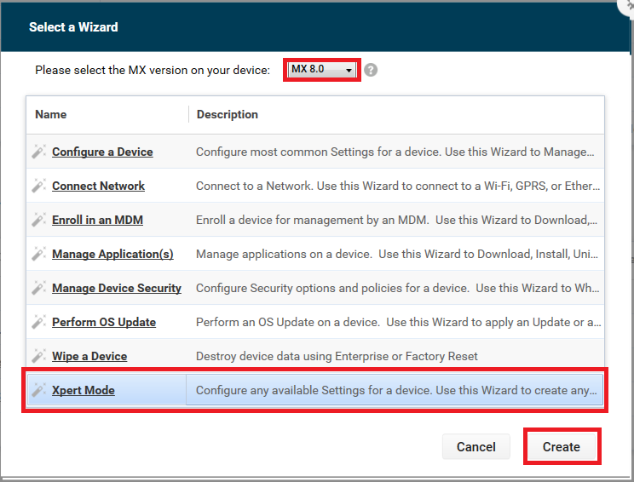Screen dimensions: 634x482
Task: Select the Connect Network wizard link
Action: [x=98, y=186]
